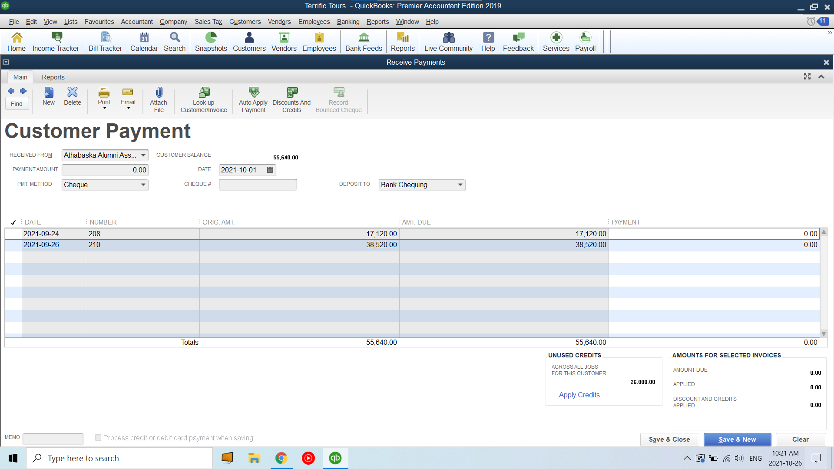Screen dimensions: 834x469
Task: Select the Snapshots icon in the toolbar
Action: tap(211, 41)
